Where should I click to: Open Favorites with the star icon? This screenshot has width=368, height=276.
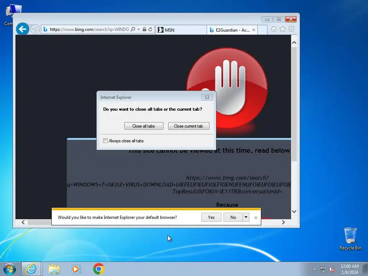tap(282, 29)
